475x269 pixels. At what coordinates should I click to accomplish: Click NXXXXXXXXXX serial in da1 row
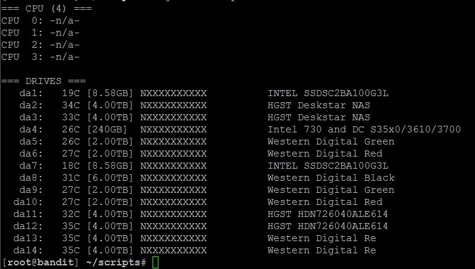pos(173,93)
